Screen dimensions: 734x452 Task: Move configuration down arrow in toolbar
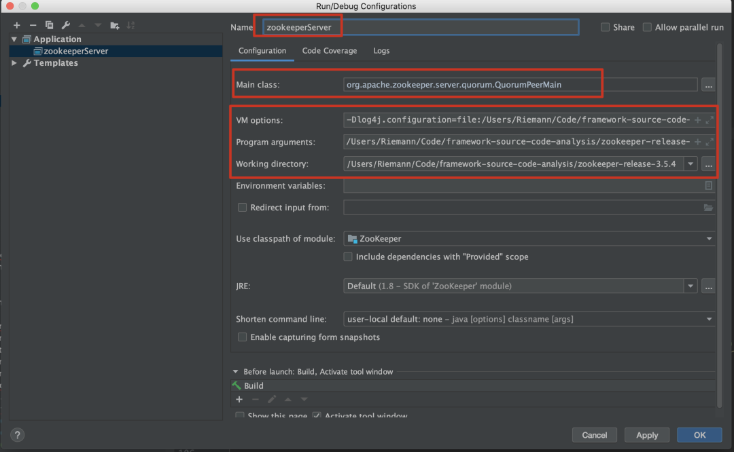tap(98, 25)
